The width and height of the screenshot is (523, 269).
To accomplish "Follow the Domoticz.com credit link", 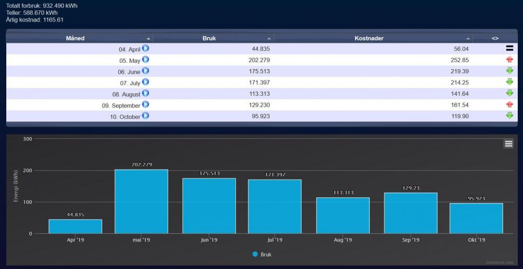I will coord(499,263).
